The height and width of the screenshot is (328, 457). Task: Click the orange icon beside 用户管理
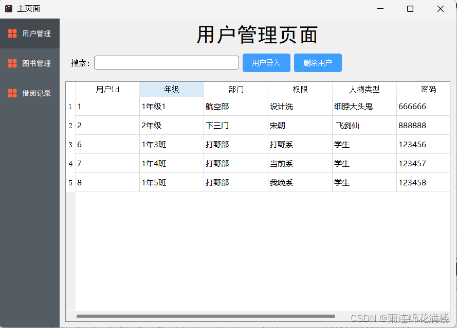(x=12, y=33)
